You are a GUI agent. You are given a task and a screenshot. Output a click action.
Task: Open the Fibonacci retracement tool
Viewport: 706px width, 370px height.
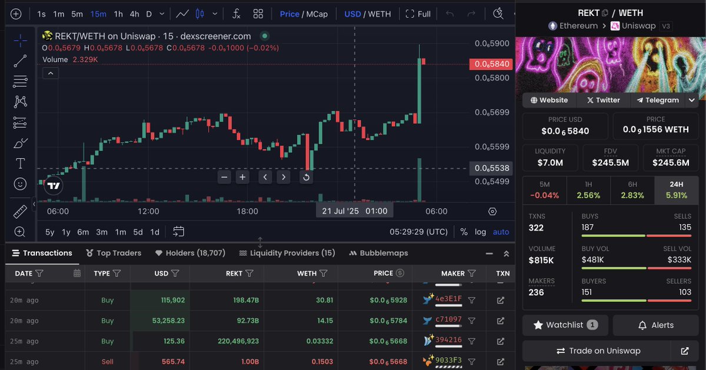tap(20, 81)
